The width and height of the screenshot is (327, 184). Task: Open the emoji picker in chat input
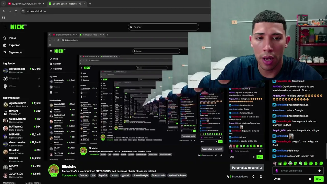pos(319,171)
